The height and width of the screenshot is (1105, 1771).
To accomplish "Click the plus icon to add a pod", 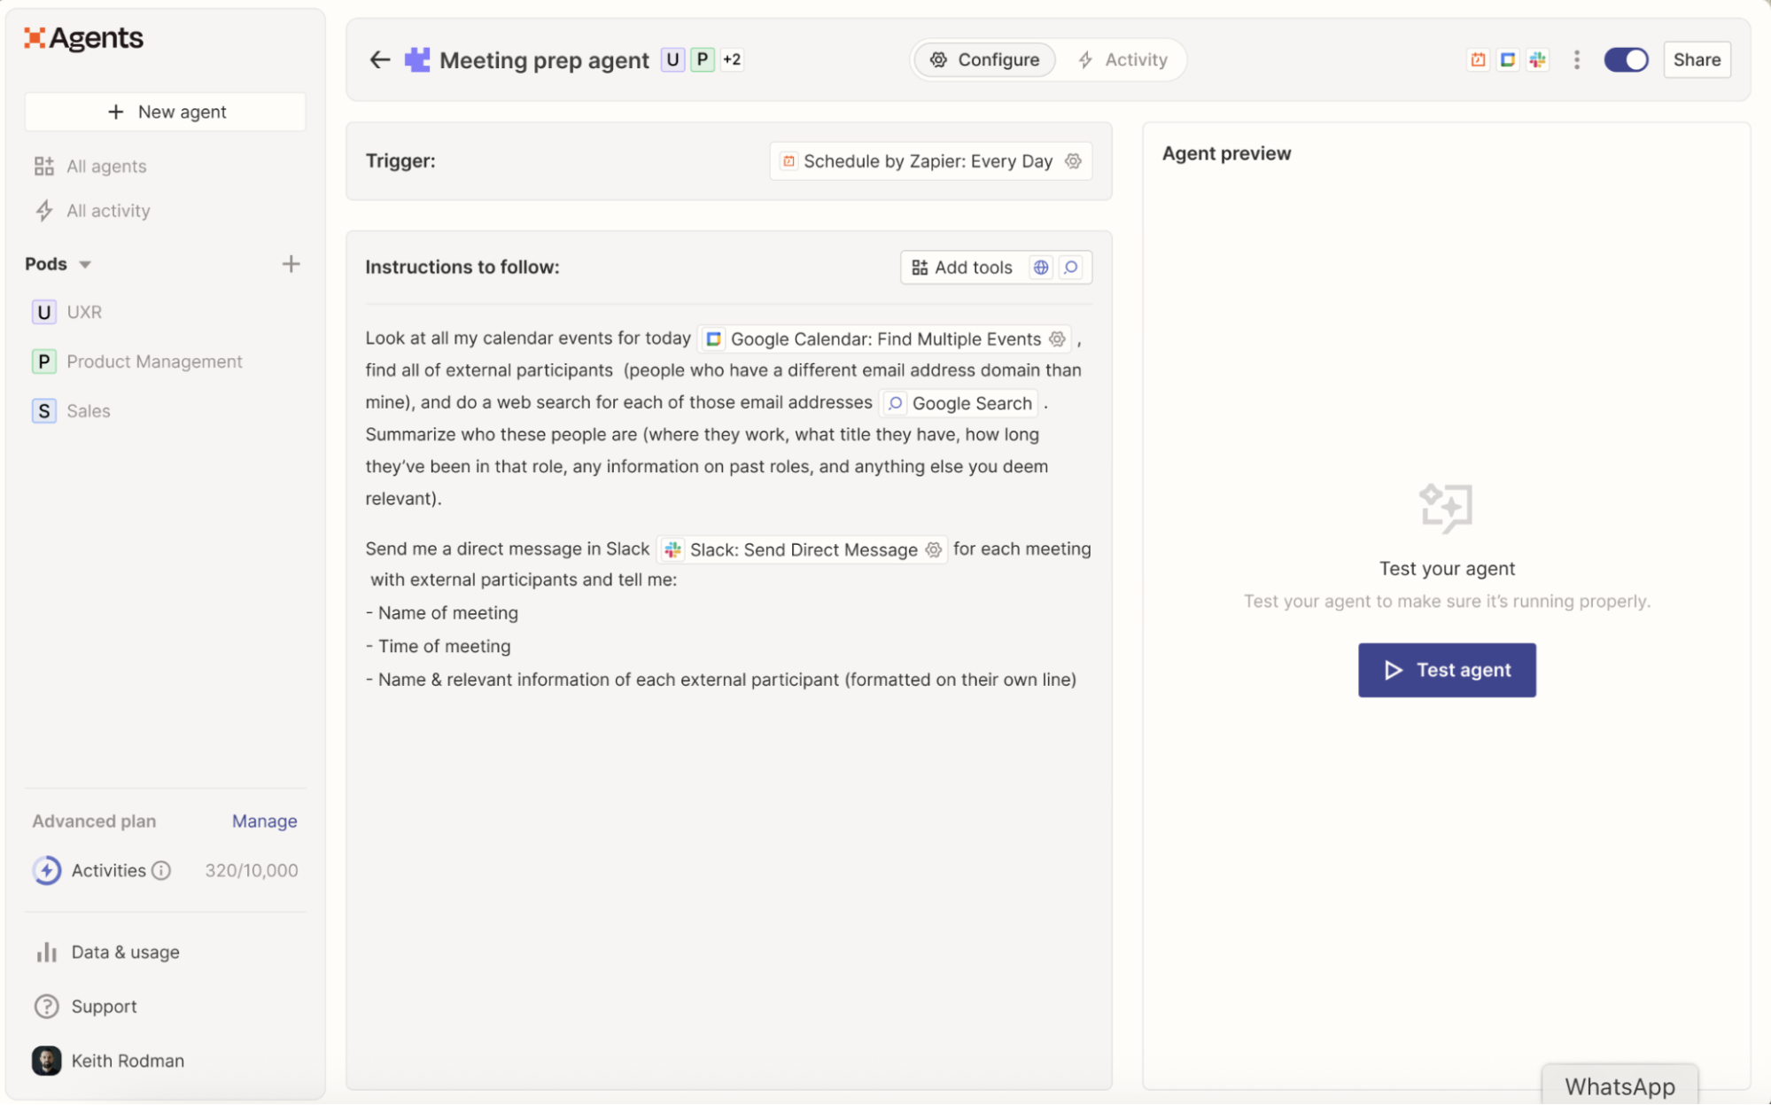I will pyautogui.click(x=291, y=264).
